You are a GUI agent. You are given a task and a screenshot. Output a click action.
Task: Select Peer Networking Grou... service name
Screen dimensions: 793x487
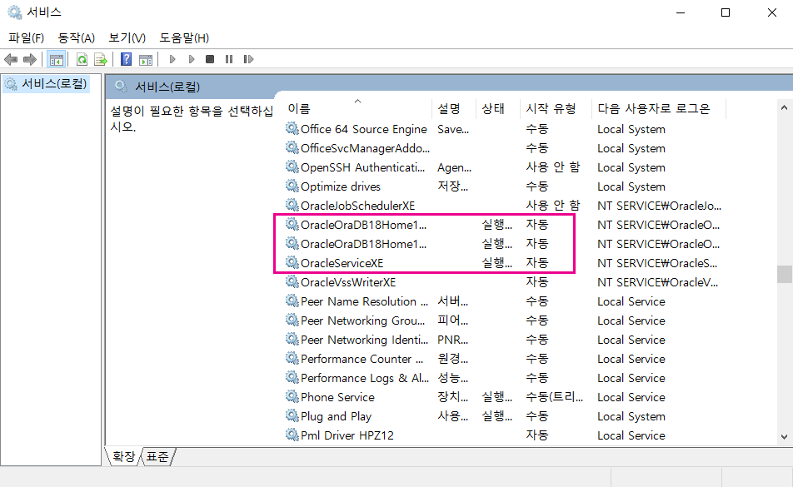pyautogui.click(x=362, y=321)
